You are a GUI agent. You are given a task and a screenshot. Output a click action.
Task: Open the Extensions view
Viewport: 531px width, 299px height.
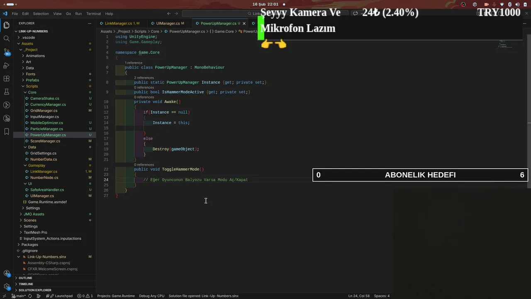pos(6,78)
